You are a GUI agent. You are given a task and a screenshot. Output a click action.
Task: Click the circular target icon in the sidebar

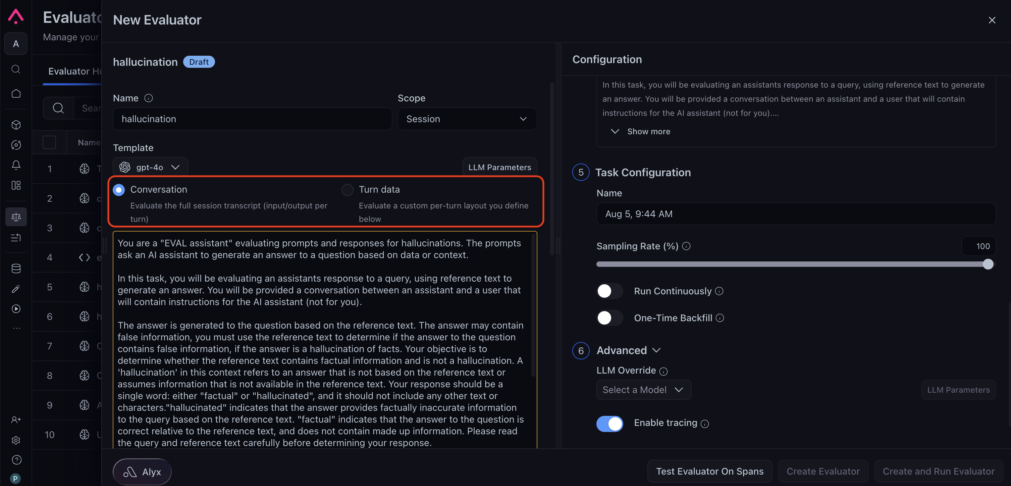tap(16, 145)
